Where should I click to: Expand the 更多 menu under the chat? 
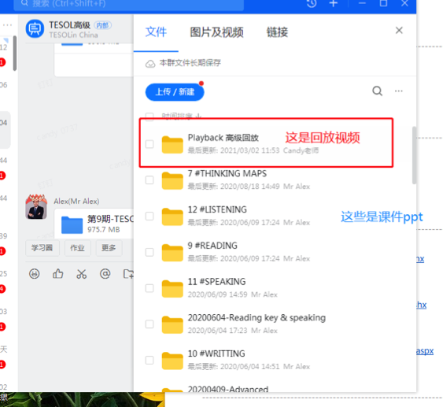pyautogui.click(x=109, y=248)
